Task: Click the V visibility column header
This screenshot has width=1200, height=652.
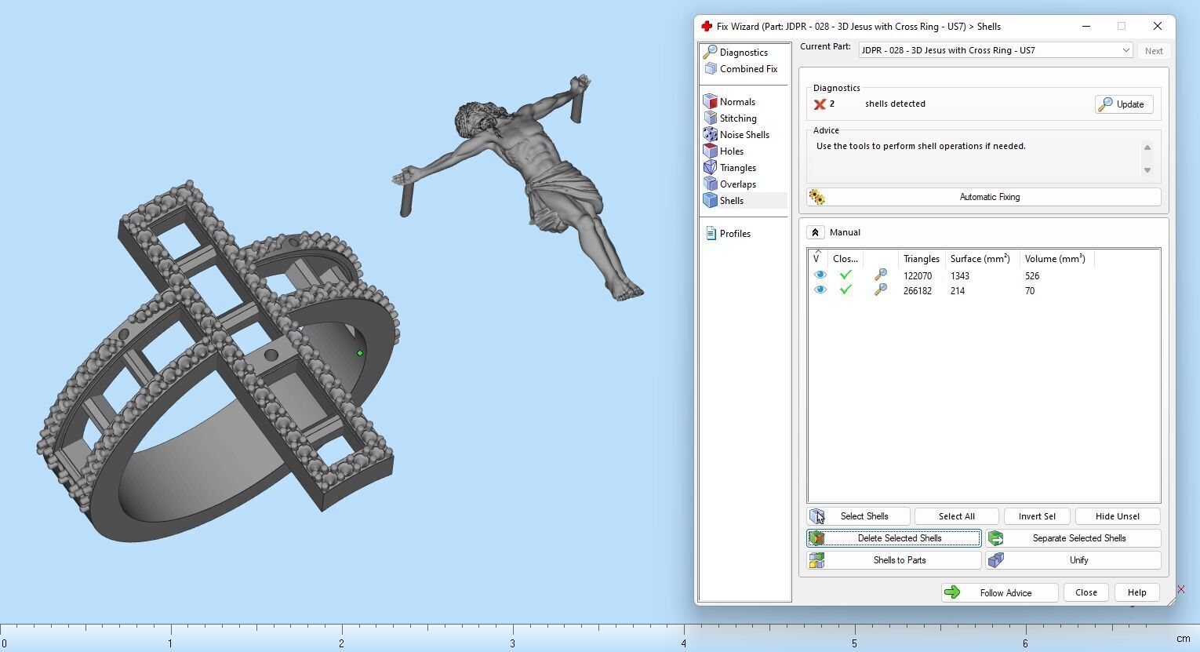Action: (x=817, y=259)
